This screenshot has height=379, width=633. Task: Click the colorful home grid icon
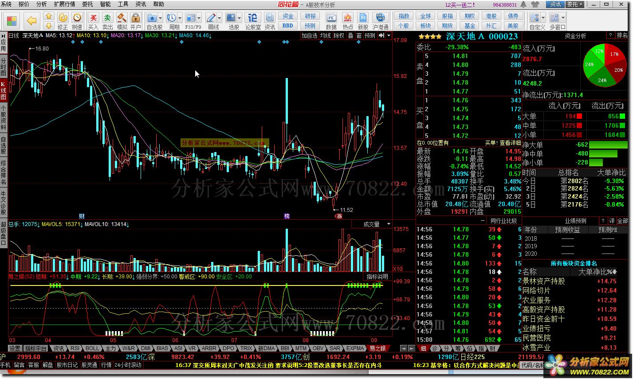(12, 21)
